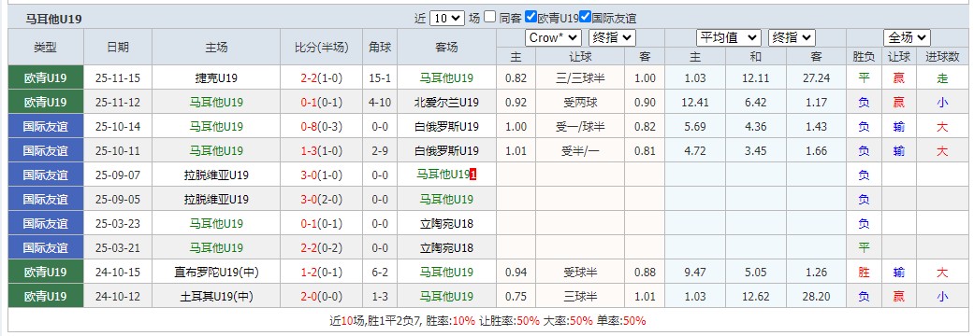The image size is (974, 336).
Task: Click the 受半/一 handicap cell
Action: [x=580, y=150]
